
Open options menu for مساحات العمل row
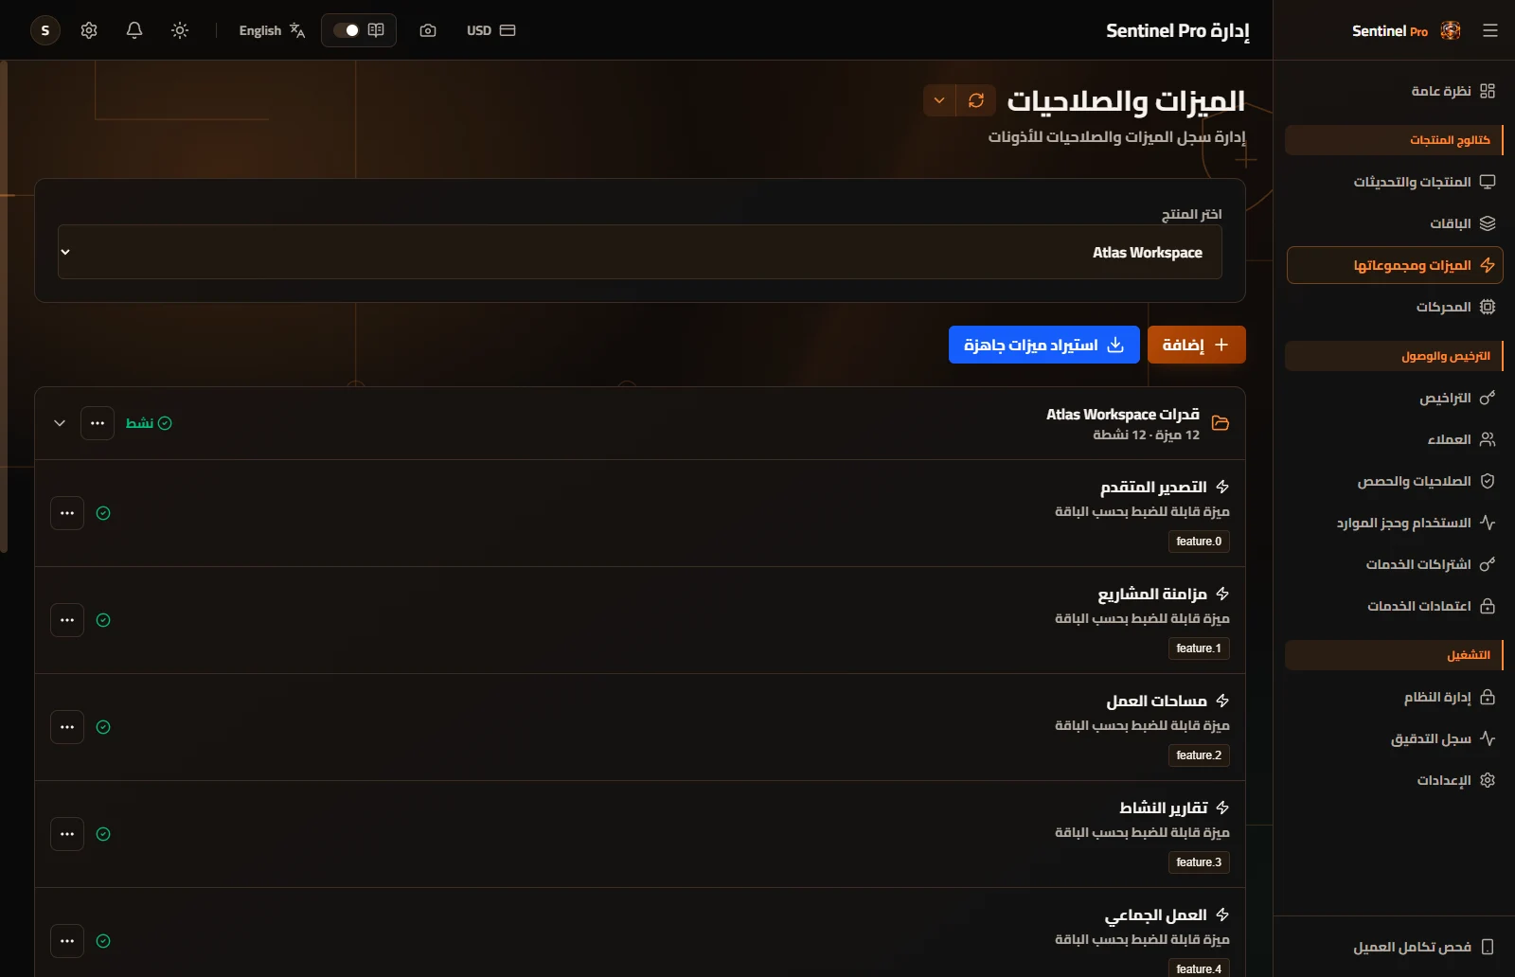(x=67, y=727)
